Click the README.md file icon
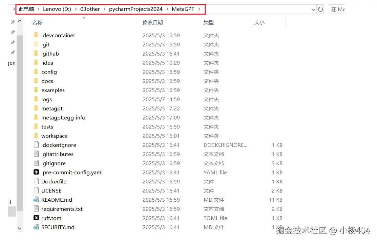The height and width of the screenshot is (242, 377). [x=36, y=199]
